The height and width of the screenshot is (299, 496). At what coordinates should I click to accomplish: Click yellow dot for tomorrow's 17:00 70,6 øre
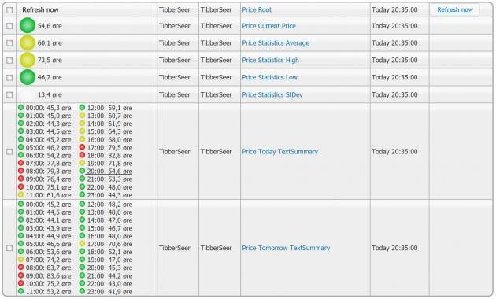(x=82, y=243)
